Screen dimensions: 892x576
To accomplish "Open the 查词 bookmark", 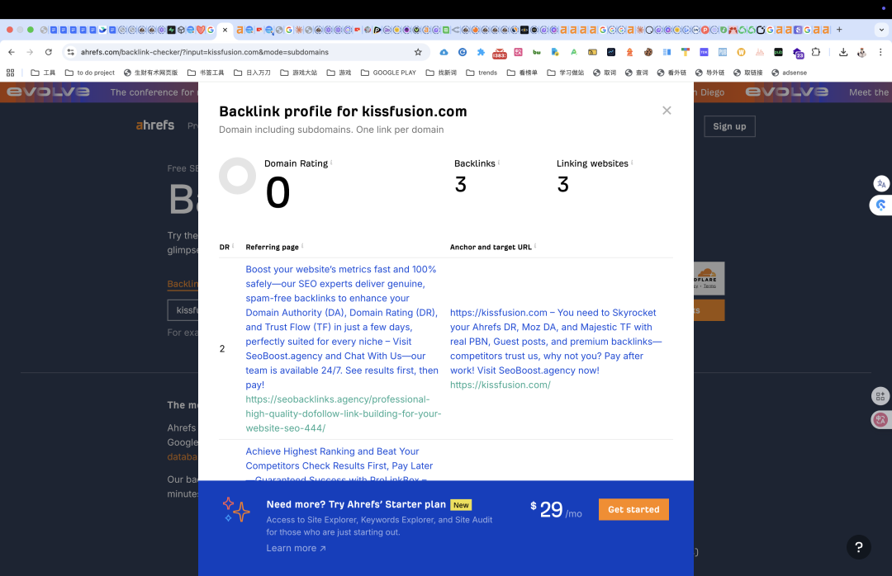I will [x=637, y=73].
